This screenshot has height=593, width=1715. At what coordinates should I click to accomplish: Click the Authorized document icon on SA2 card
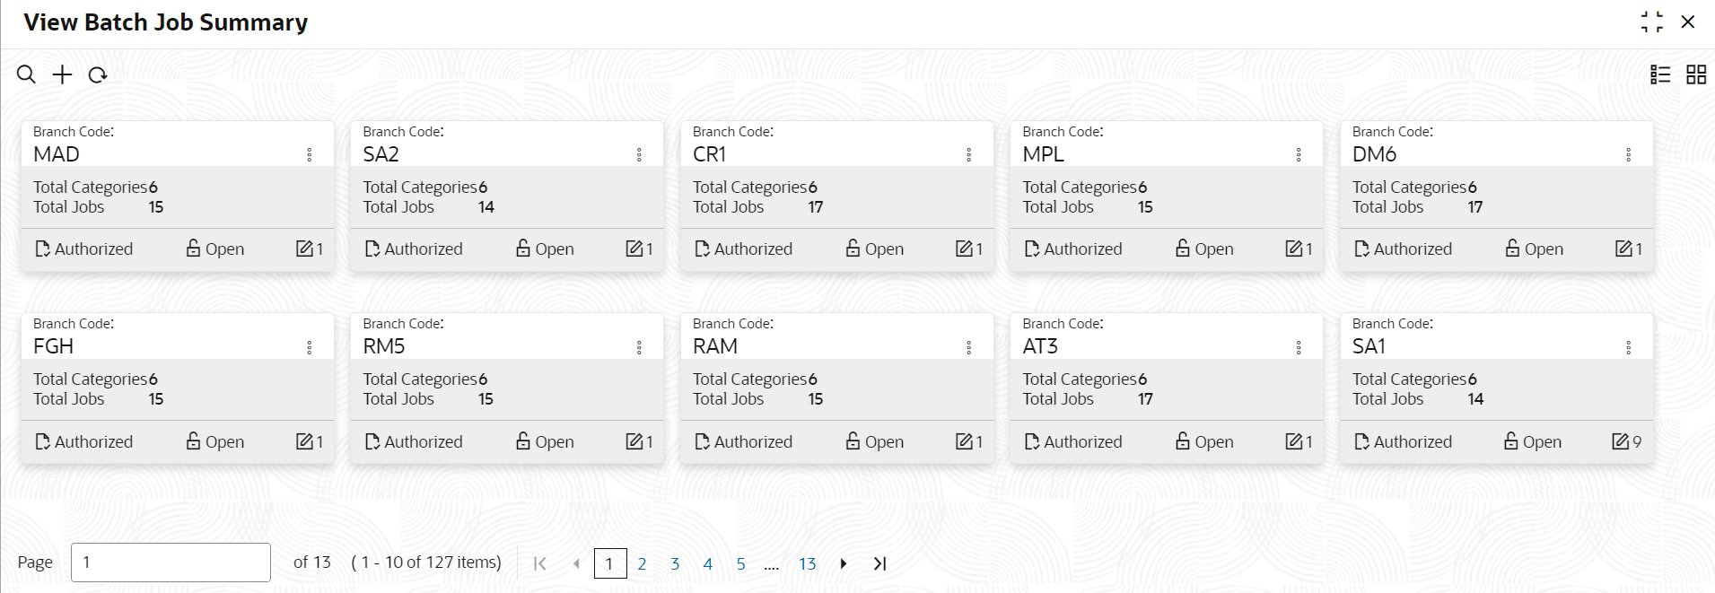[x=372, y=249]
